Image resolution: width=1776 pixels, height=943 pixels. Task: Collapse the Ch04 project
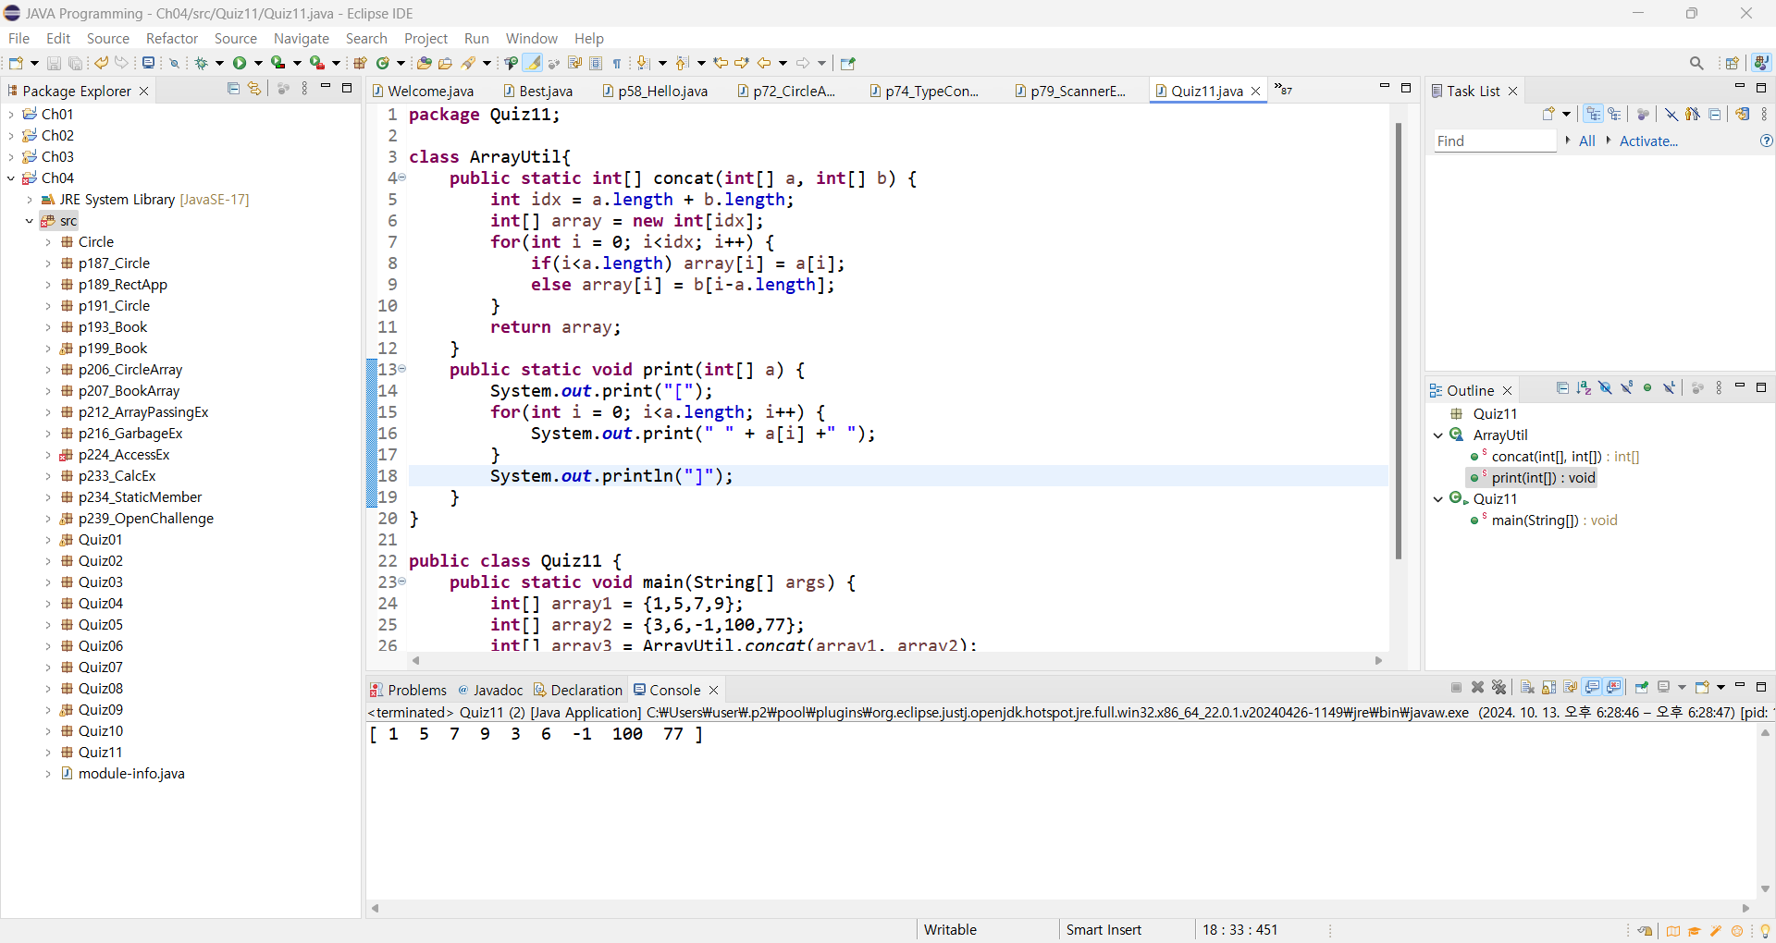click(x=11, y=178)
